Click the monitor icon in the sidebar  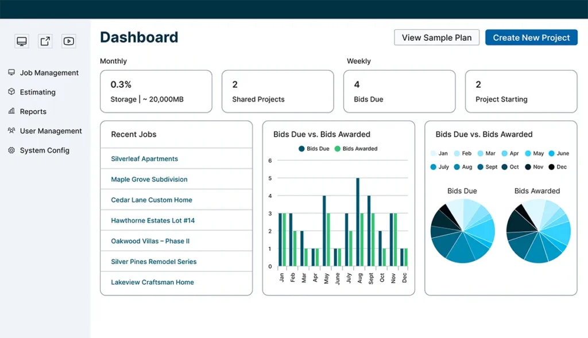tap(22, 41)
